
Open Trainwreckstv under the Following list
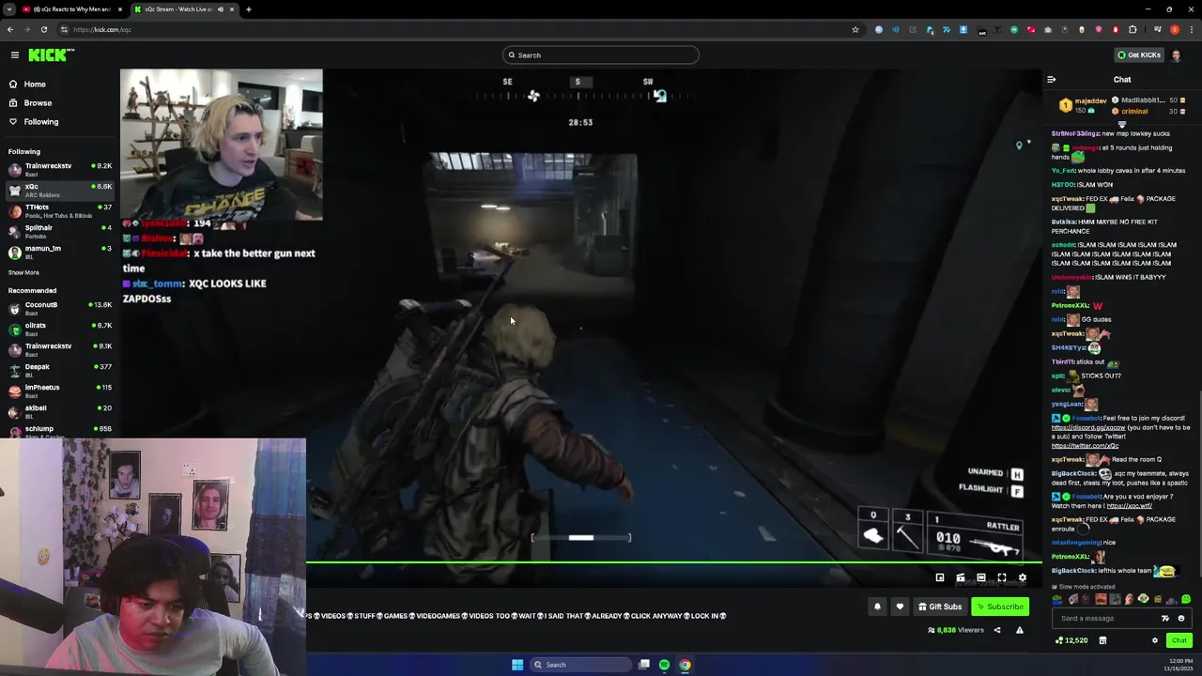60,169
